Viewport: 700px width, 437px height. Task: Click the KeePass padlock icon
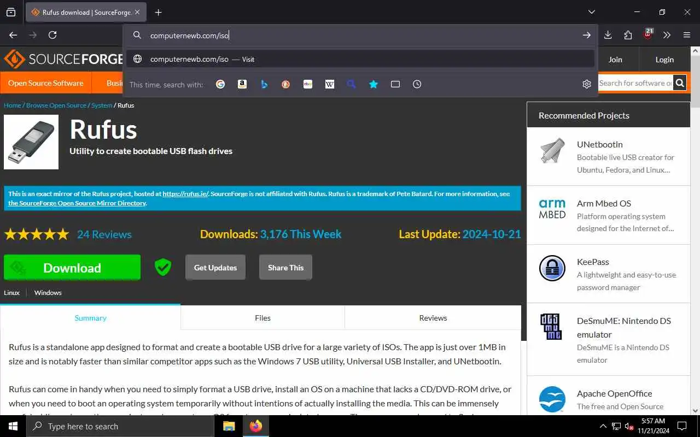(x=552, y=268)
